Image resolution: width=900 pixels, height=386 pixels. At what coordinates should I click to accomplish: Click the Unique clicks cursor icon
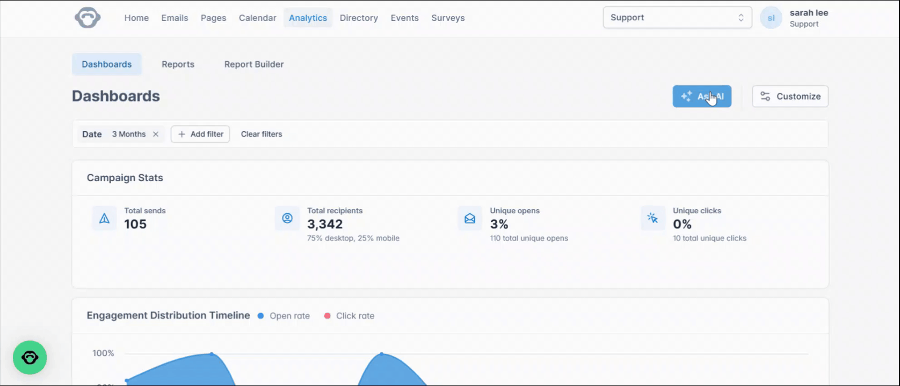(x=653, y=218)
